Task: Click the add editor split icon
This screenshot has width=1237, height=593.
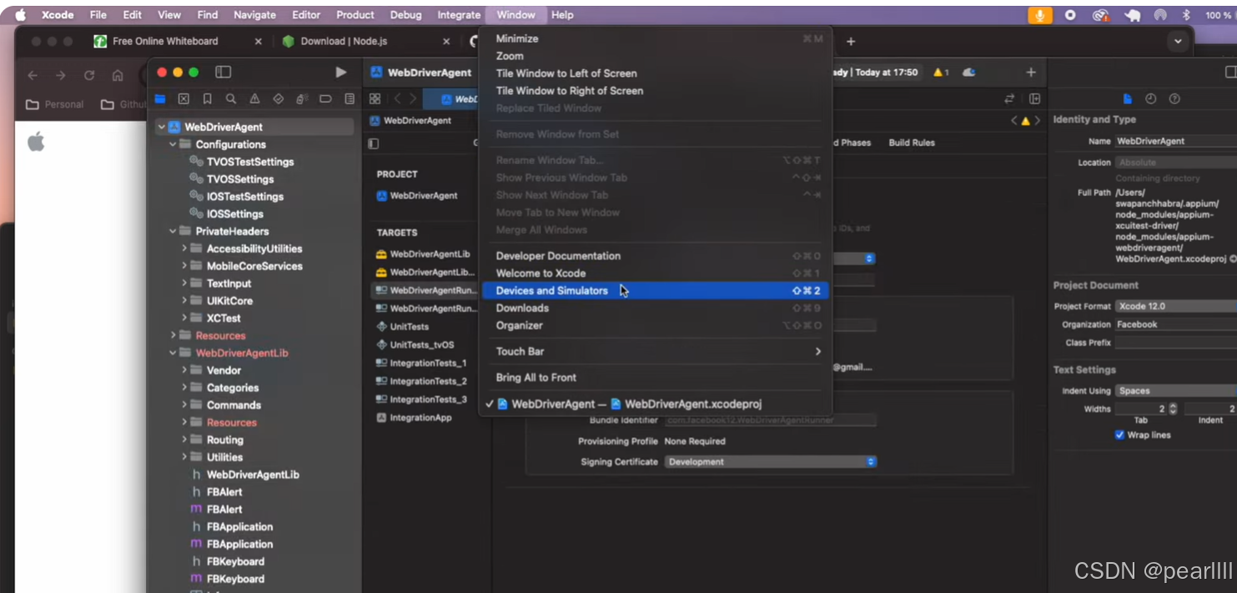Action: 1034,98
